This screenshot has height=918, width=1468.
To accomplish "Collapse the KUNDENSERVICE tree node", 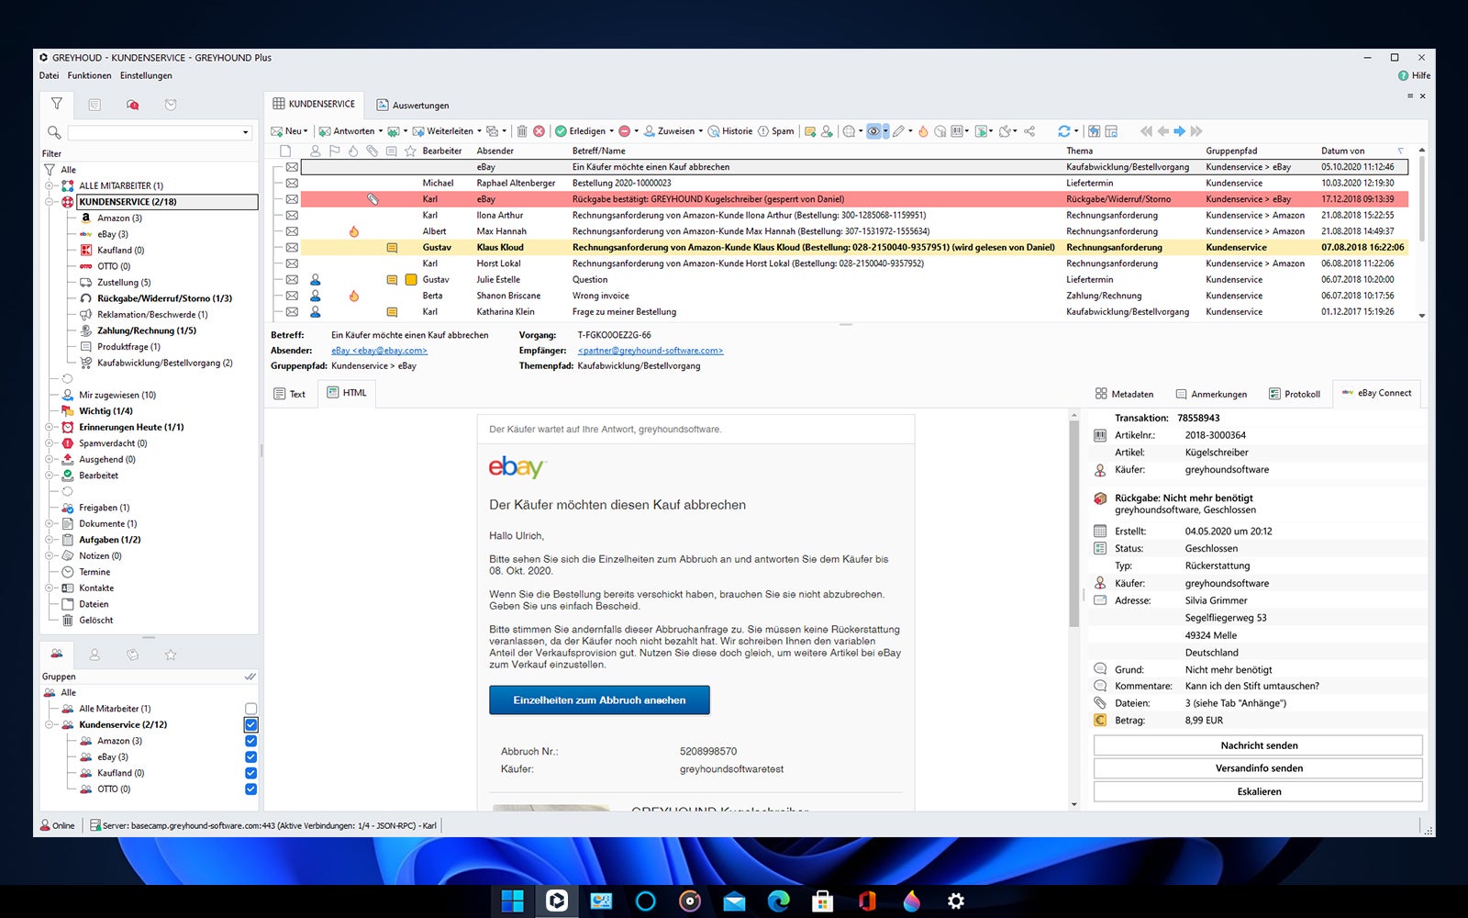I will (50, 202).
